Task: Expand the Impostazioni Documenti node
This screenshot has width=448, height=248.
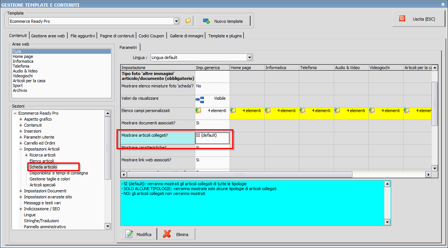Action: coord(21,191)
